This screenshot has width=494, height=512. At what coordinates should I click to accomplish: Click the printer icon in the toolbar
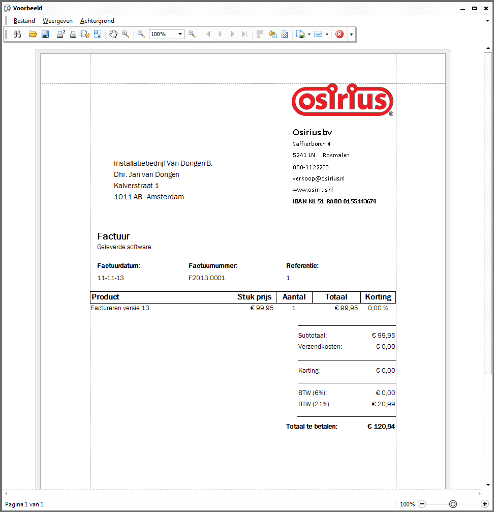click(x=73, y=34)
